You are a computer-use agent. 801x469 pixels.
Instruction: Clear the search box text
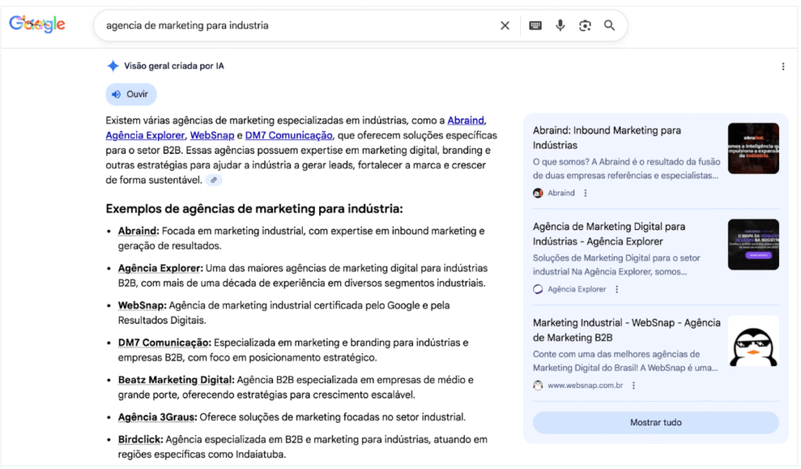pos(505,26)
